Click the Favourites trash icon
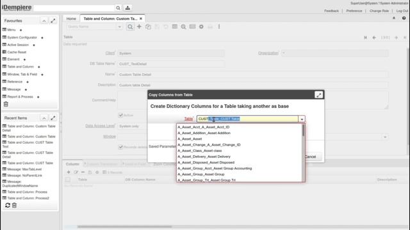410x230 pixels. 6,104
